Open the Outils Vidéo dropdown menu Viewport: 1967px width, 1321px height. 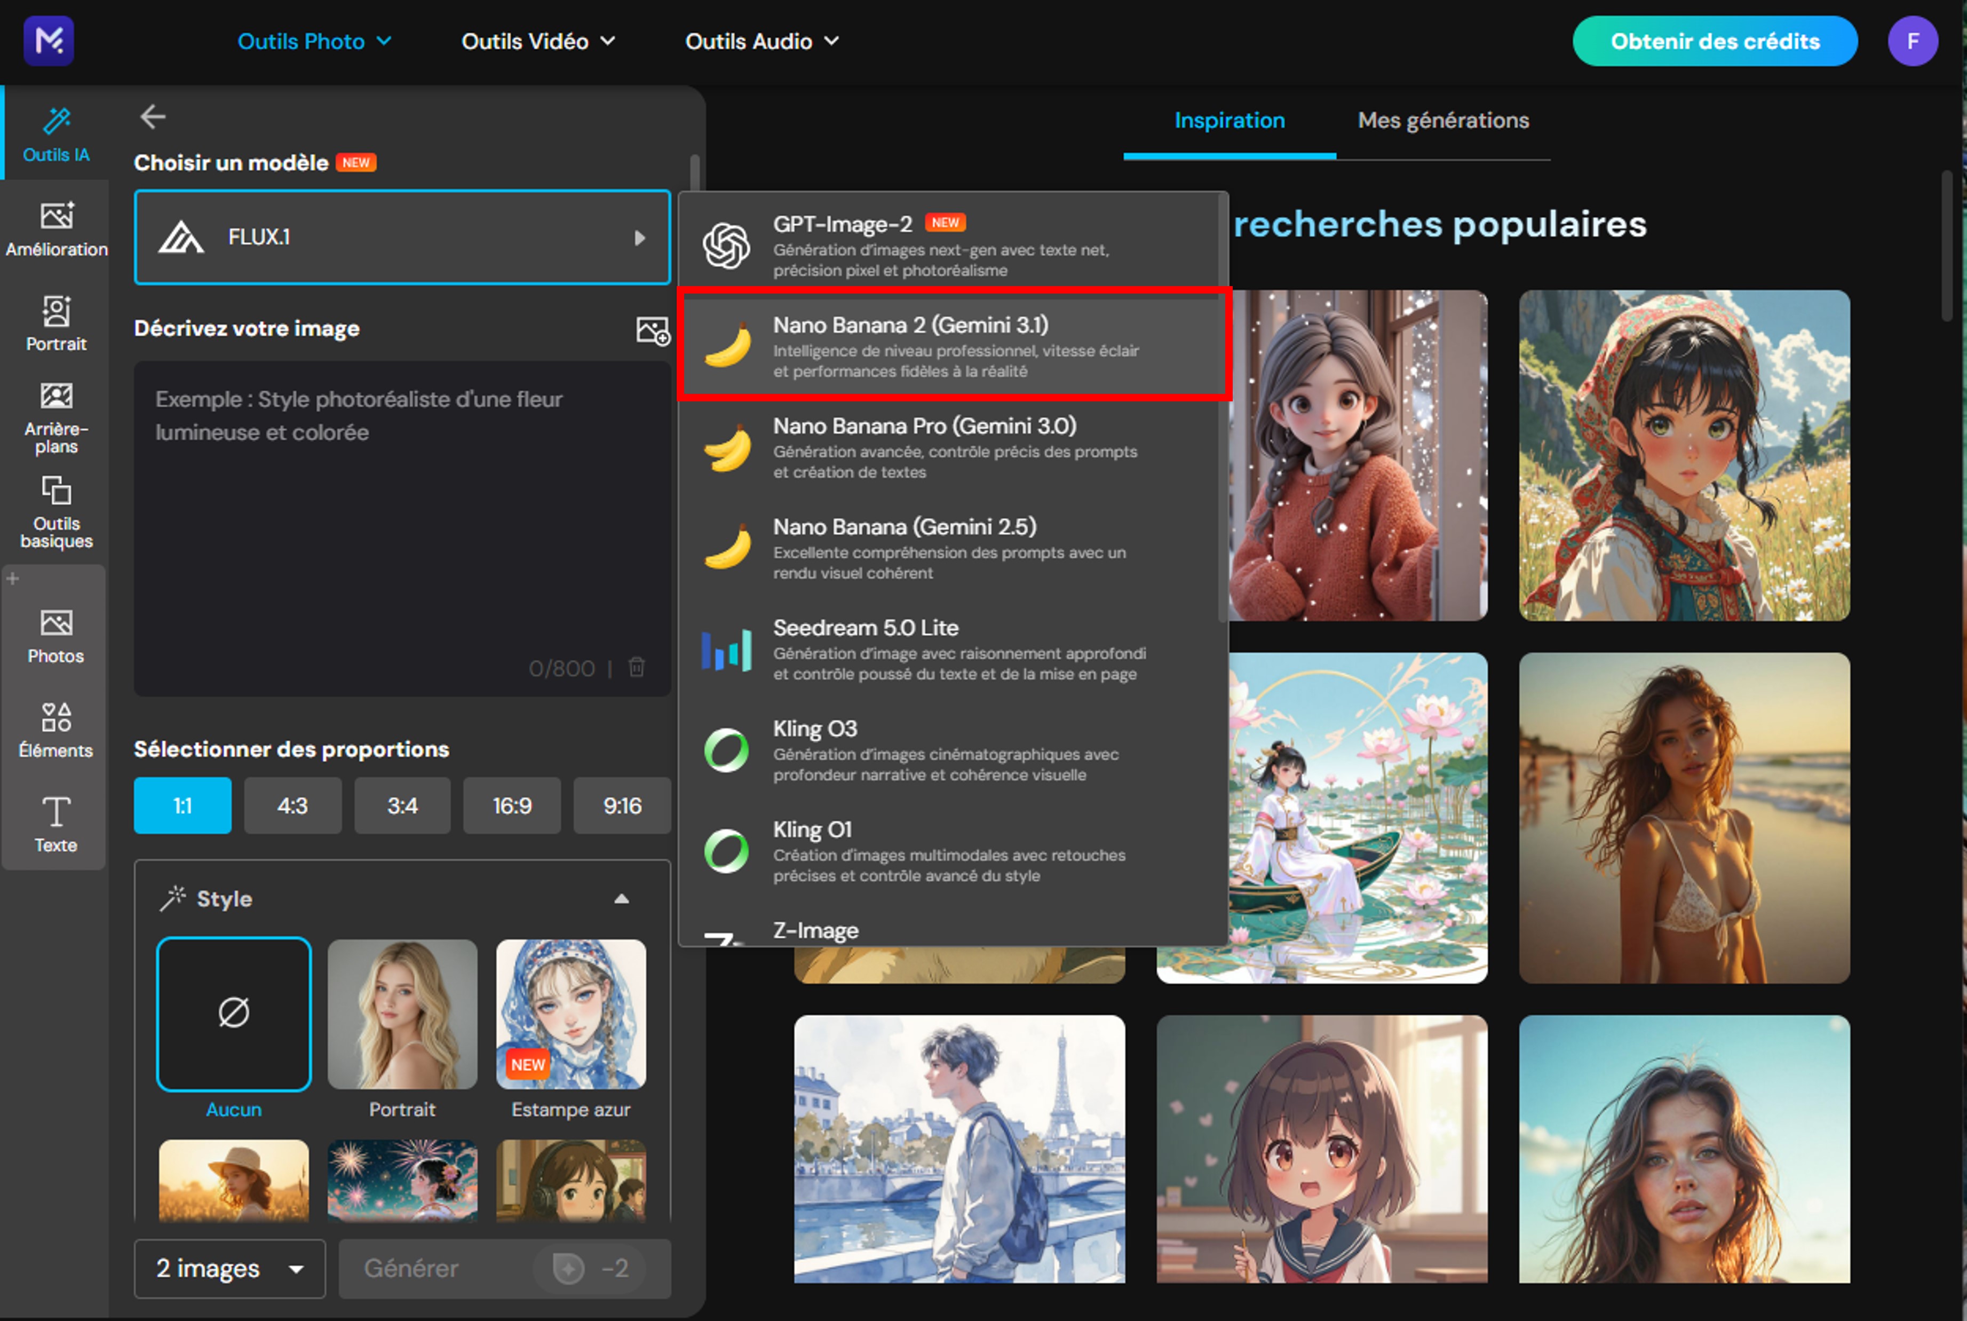click(x=538, y=41)
